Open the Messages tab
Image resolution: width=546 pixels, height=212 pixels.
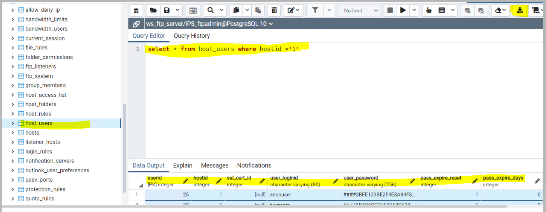(215, 165)
